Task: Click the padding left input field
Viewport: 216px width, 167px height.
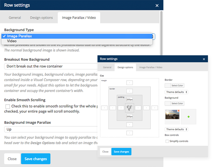Action: [121, 108]
